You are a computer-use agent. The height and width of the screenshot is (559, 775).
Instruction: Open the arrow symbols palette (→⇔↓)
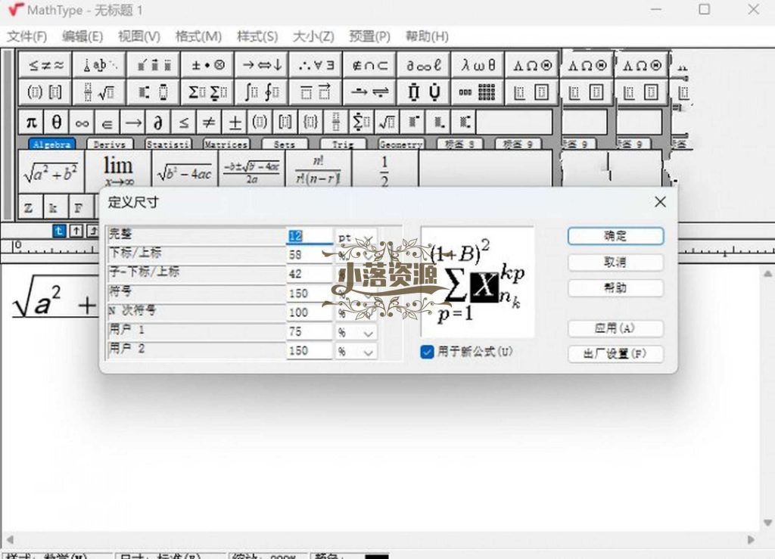coord(263,65)
